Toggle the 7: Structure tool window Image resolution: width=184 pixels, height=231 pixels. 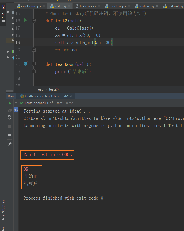coord(3,210)
